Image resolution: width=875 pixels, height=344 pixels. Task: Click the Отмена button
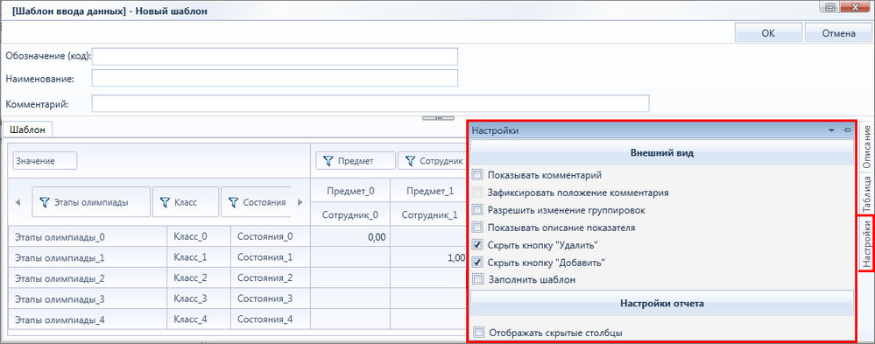point(839,33)
